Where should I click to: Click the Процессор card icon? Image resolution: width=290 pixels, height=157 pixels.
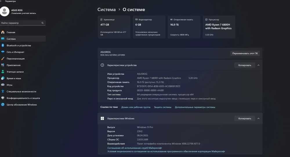click(206, 20)
